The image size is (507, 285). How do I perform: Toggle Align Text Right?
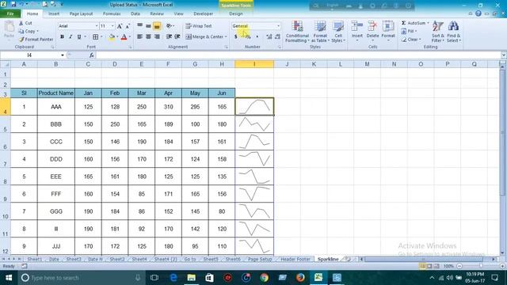point(157,37)
